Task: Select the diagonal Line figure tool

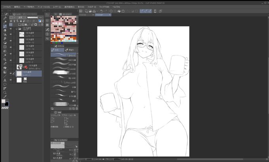Action: 5,76
